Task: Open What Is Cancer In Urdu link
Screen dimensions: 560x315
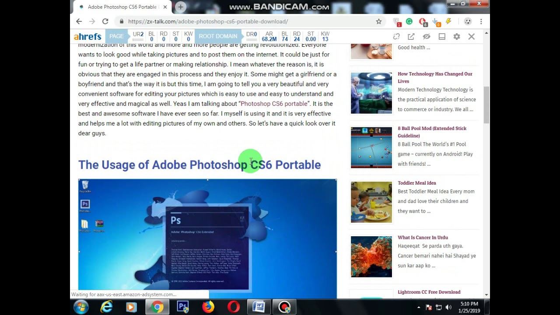Action: [423, 238]
